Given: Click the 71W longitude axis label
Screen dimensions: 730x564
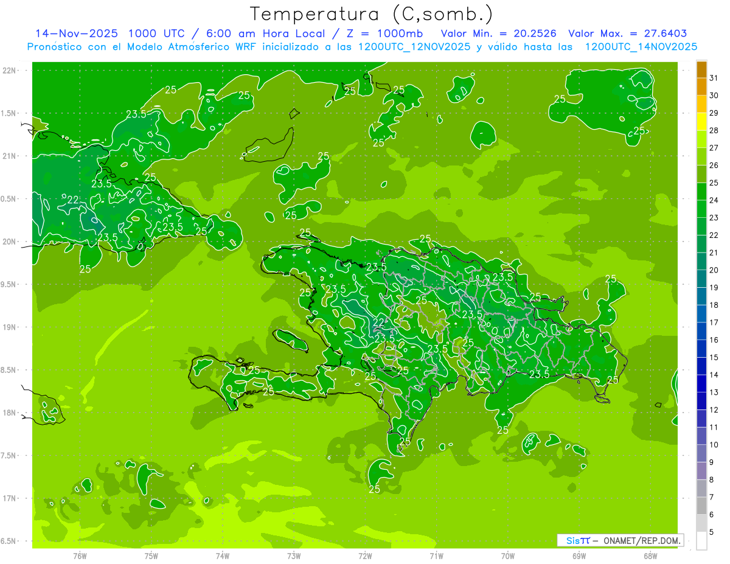Looking at the screenshot, I should [436, 555].
